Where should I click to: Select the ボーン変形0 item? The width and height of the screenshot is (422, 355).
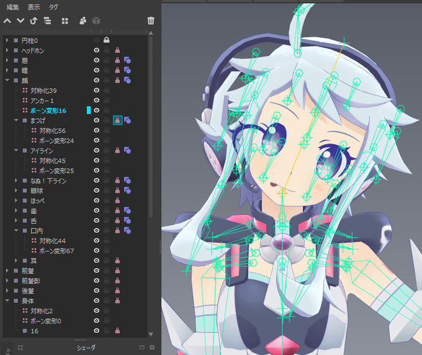pos(46,321)
